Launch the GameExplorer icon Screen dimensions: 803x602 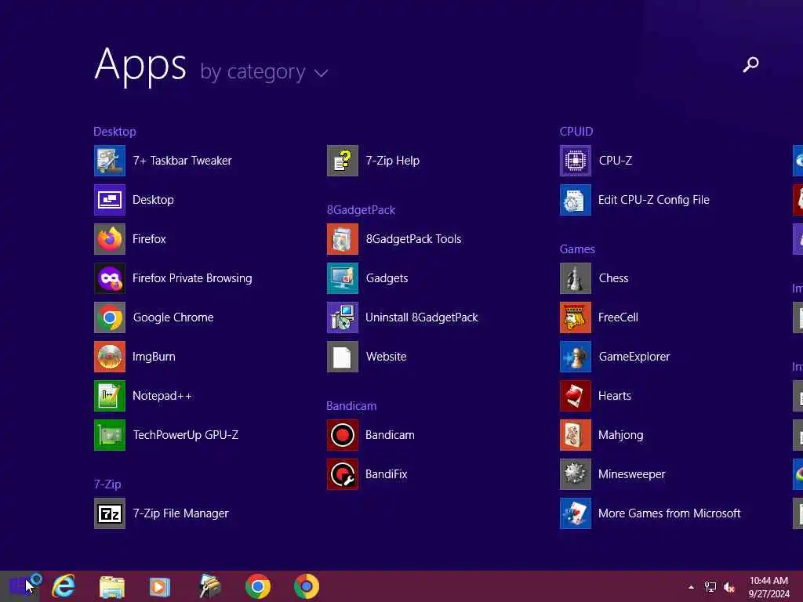576,357
